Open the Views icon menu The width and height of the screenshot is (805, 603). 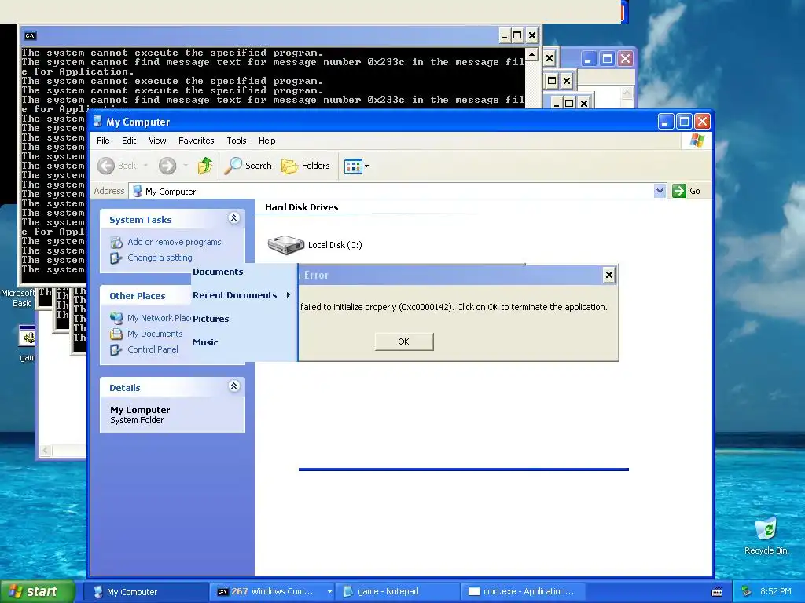point(353,166)
